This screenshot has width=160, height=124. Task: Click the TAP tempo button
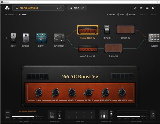point(82,8)
